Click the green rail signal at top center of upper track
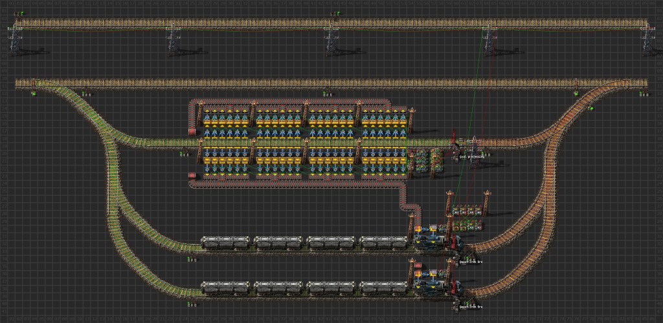663x323 pixels. tap(335, 14)
